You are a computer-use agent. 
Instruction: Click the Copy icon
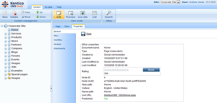(23, 12)
